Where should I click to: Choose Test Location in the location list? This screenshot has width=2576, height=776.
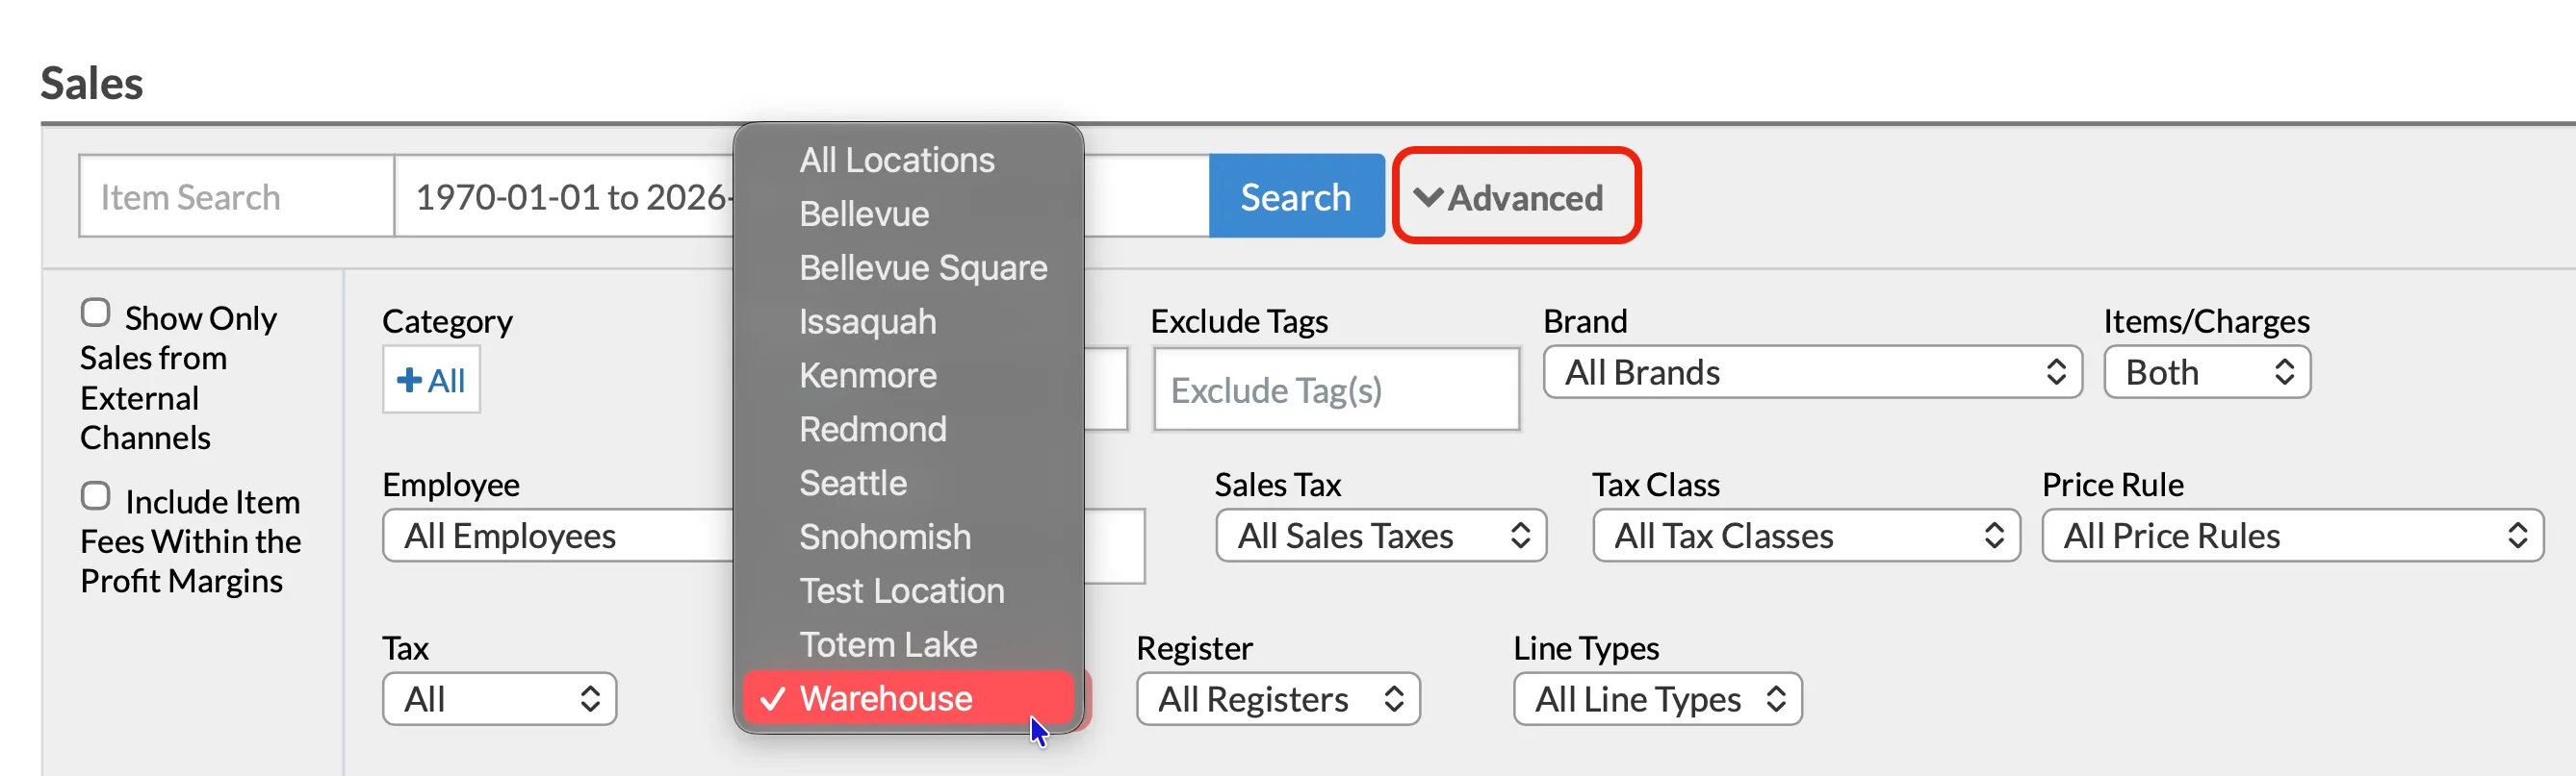pos(908,591)
